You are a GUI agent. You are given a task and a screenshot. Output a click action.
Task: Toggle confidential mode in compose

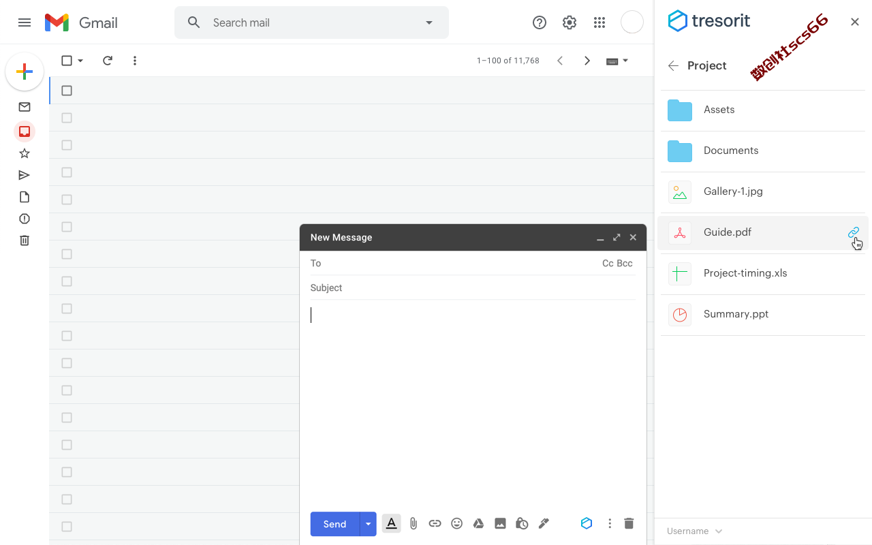coord(522,523)
